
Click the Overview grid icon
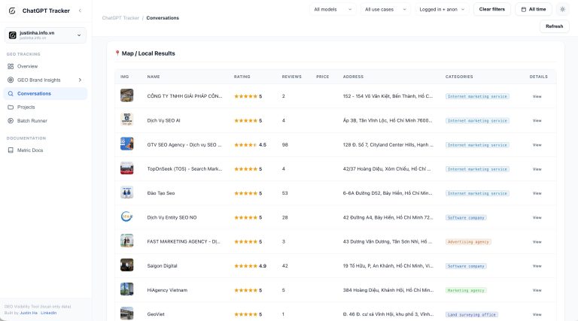[11, 66]
